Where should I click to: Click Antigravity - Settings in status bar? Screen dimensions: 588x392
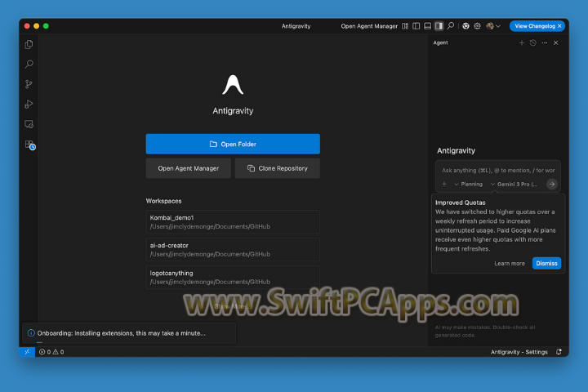point(519,352)
